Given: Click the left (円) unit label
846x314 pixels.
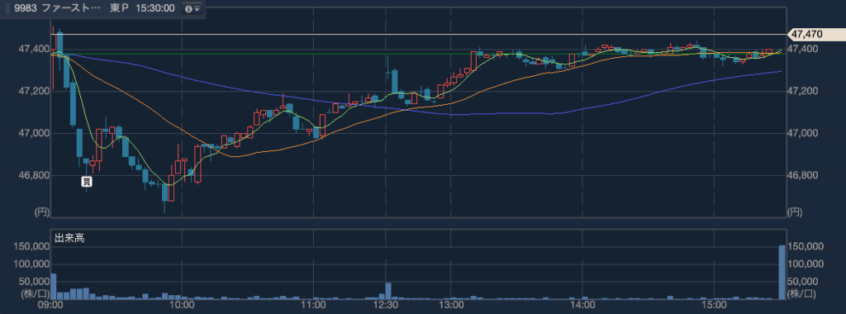Looking at the screenshot, I should point(41,212).
